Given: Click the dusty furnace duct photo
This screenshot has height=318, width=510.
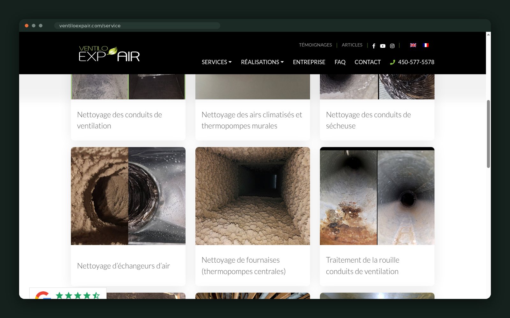Looking at the screenshot, I should [x=252, y=196].
